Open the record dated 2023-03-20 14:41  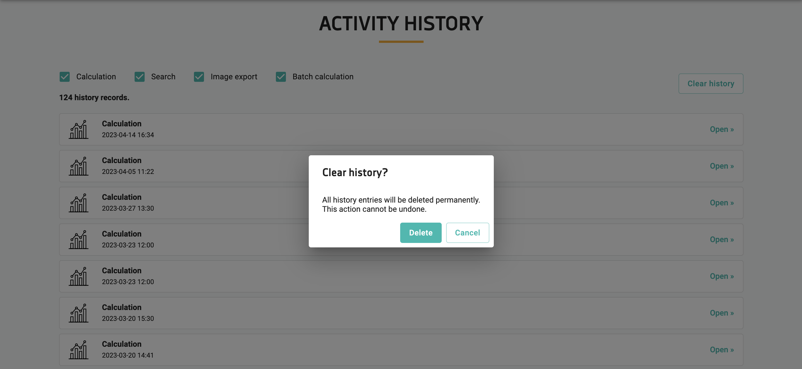coord(722,350)
